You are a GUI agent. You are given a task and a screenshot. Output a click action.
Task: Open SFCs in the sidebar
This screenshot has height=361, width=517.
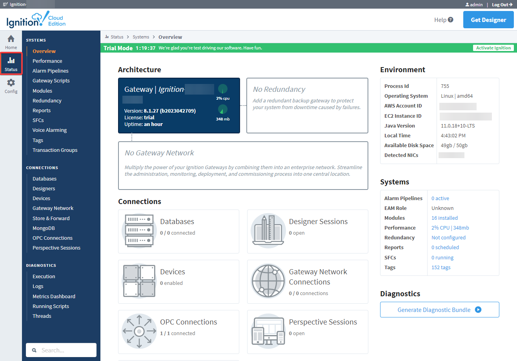(x=38, y=120)
